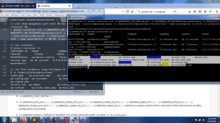Click wp-cron.php in terminal listing
The image size is (220, 123).
pyautogui.click(x=125, y=65)
